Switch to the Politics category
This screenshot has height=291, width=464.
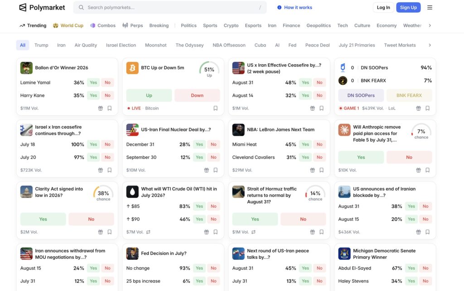click(x=188, y=25)
